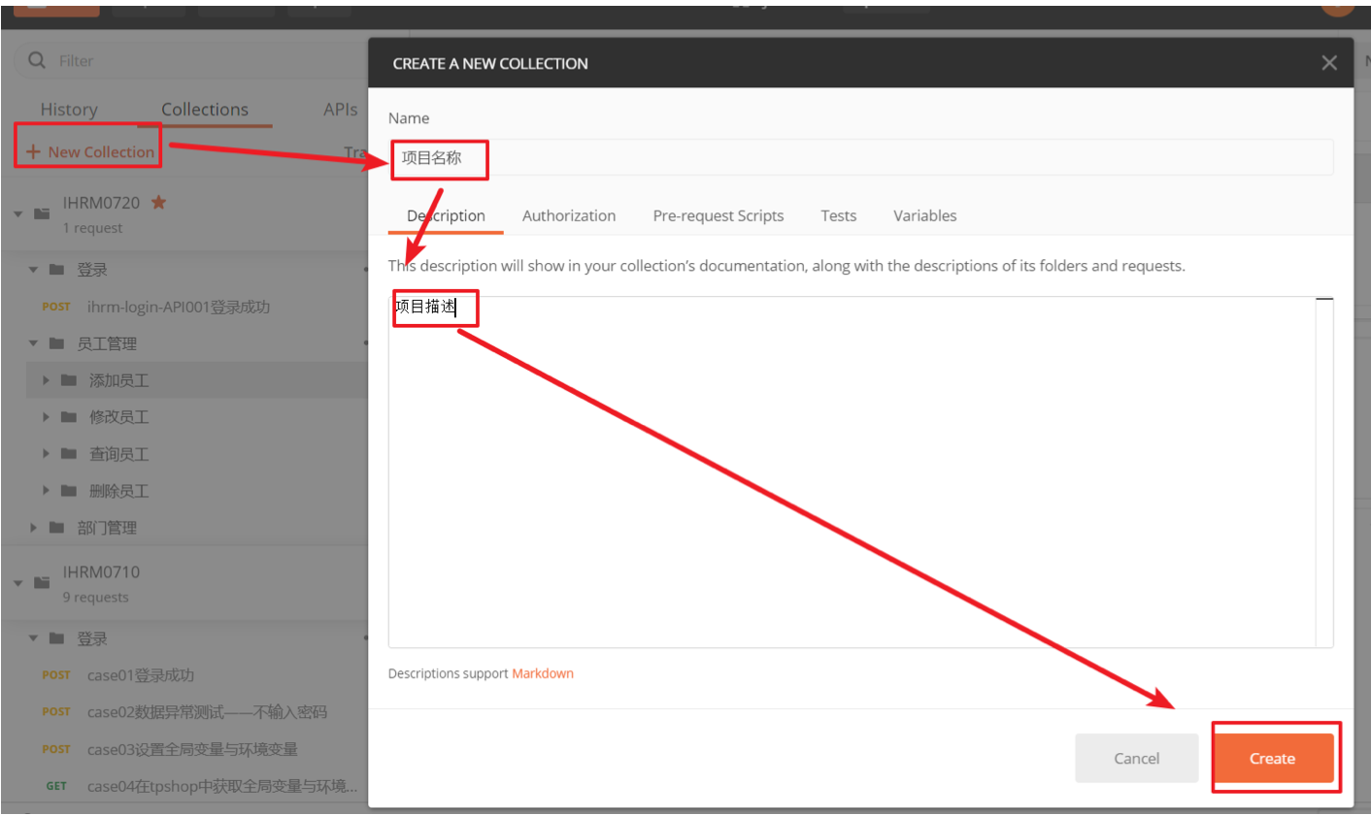Collapse the 登录 folder under IHRM0720

tap(33, 270)
